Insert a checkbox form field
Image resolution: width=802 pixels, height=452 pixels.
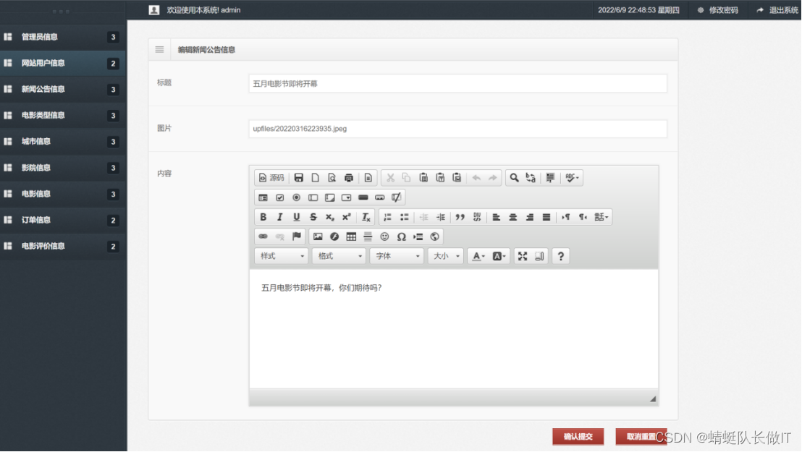[280, 197]
